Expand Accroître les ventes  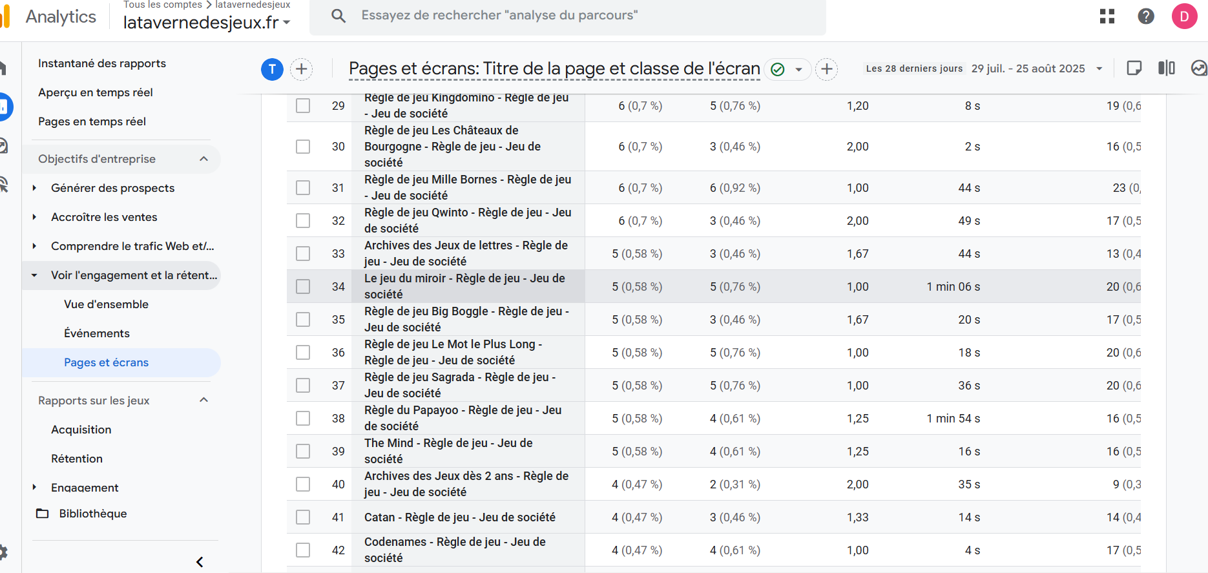[x=34, y=217]
